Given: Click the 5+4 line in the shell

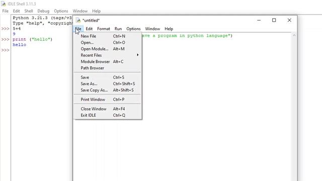Looking at the screenshot, I should 17,29.
